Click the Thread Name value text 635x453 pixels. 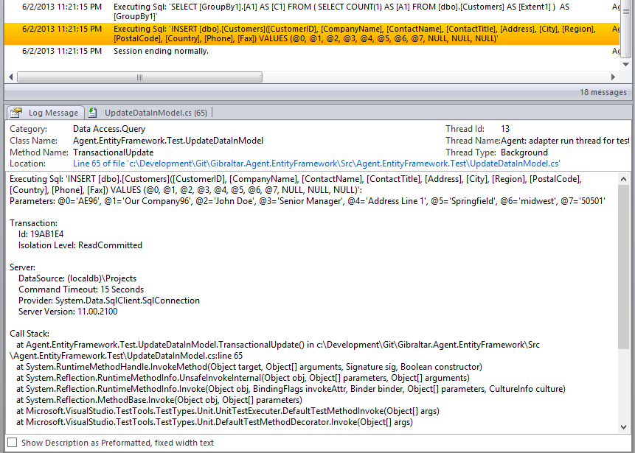pyautogui.click(x=565, y=141)
